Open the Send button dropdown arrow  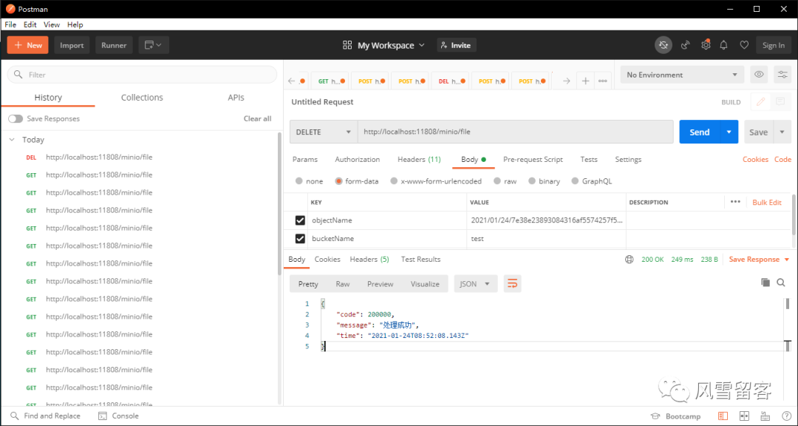point(729,132)
